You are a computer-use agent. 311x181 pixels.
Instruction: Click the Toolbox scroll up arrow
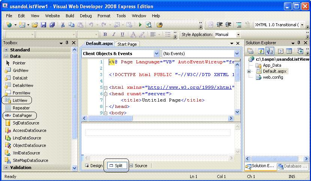[x=75, y=49]
